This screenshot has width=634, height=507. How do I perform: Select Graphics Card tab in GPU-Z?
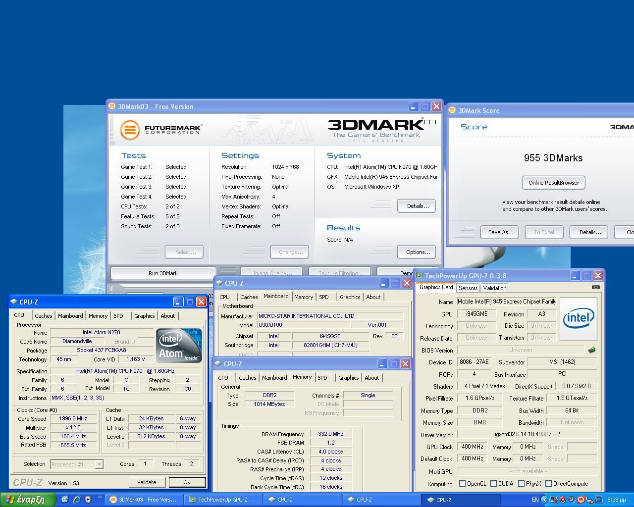(x=436, y=287)
